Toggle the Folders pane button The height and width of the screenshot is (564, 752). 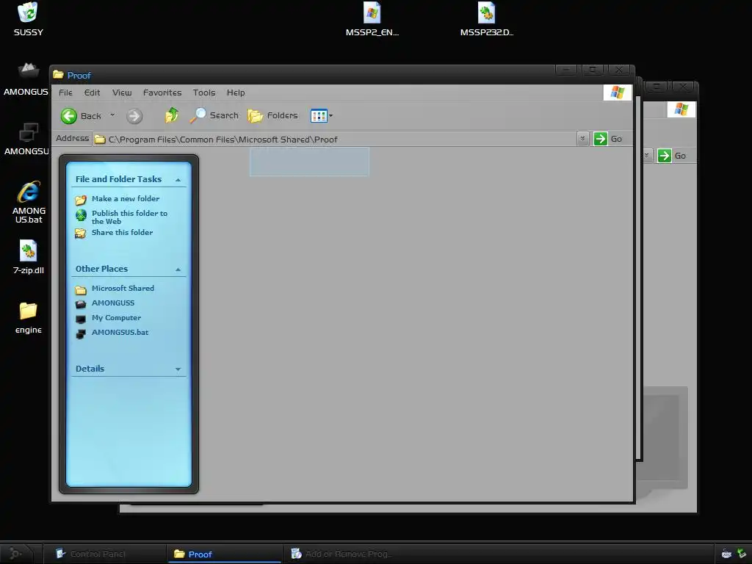[273, 115]
